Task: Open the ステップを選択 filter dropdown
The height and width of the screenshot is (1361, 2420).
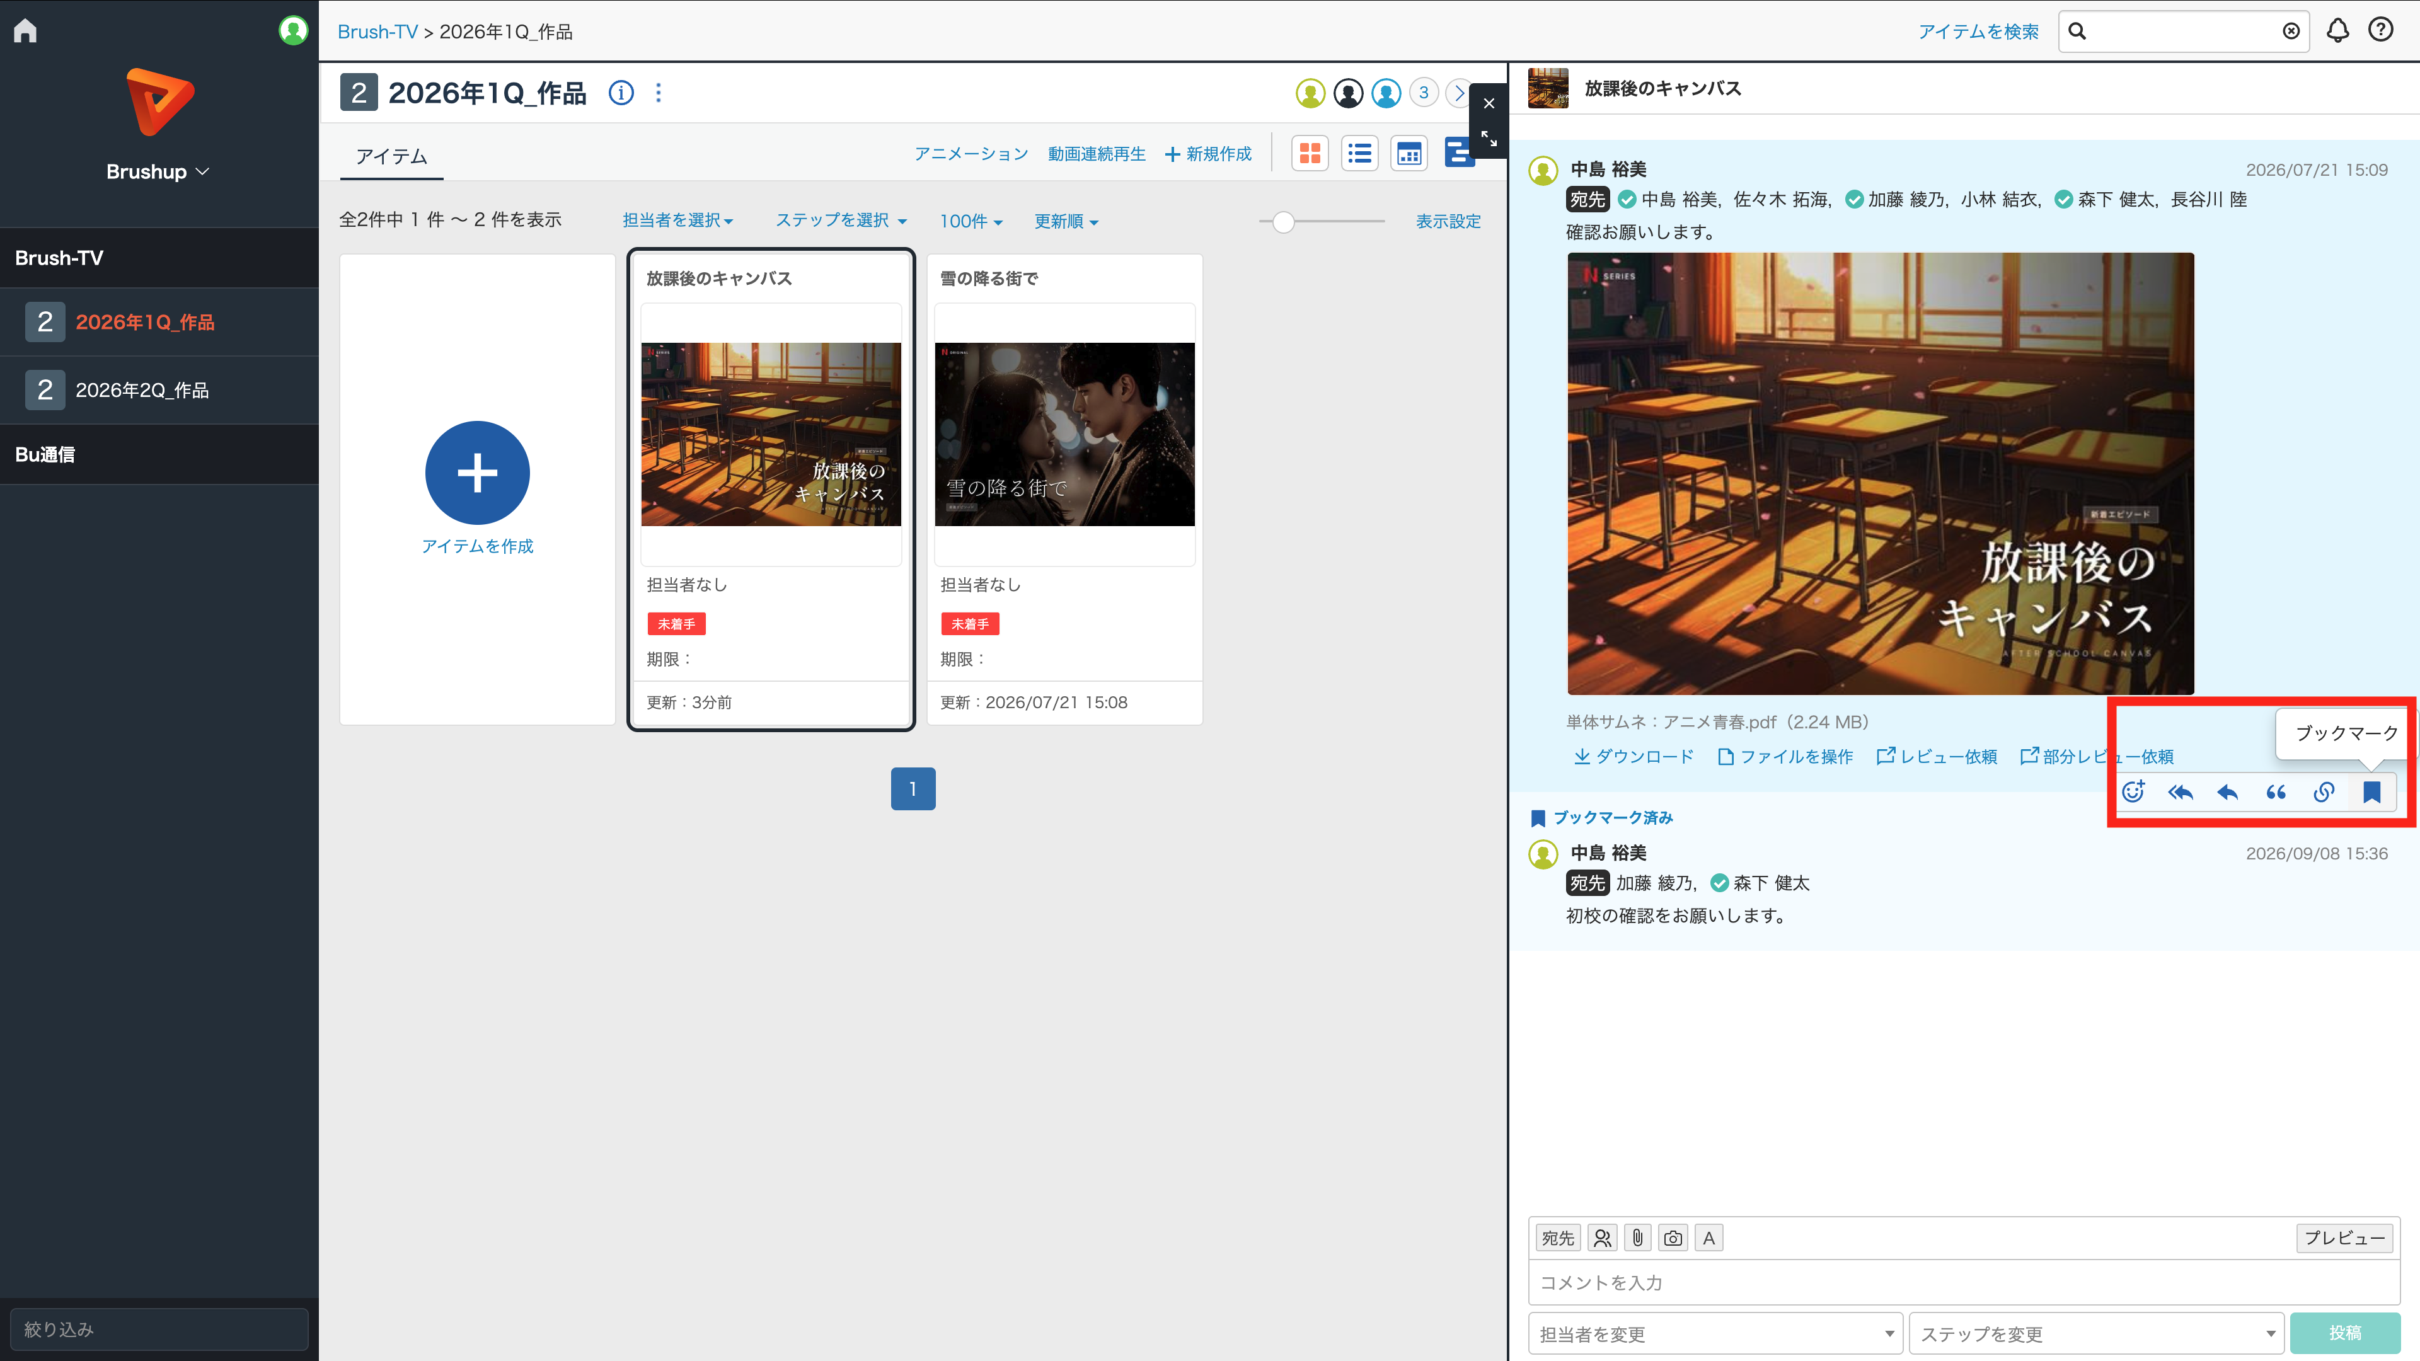Action: pos(841,221)
